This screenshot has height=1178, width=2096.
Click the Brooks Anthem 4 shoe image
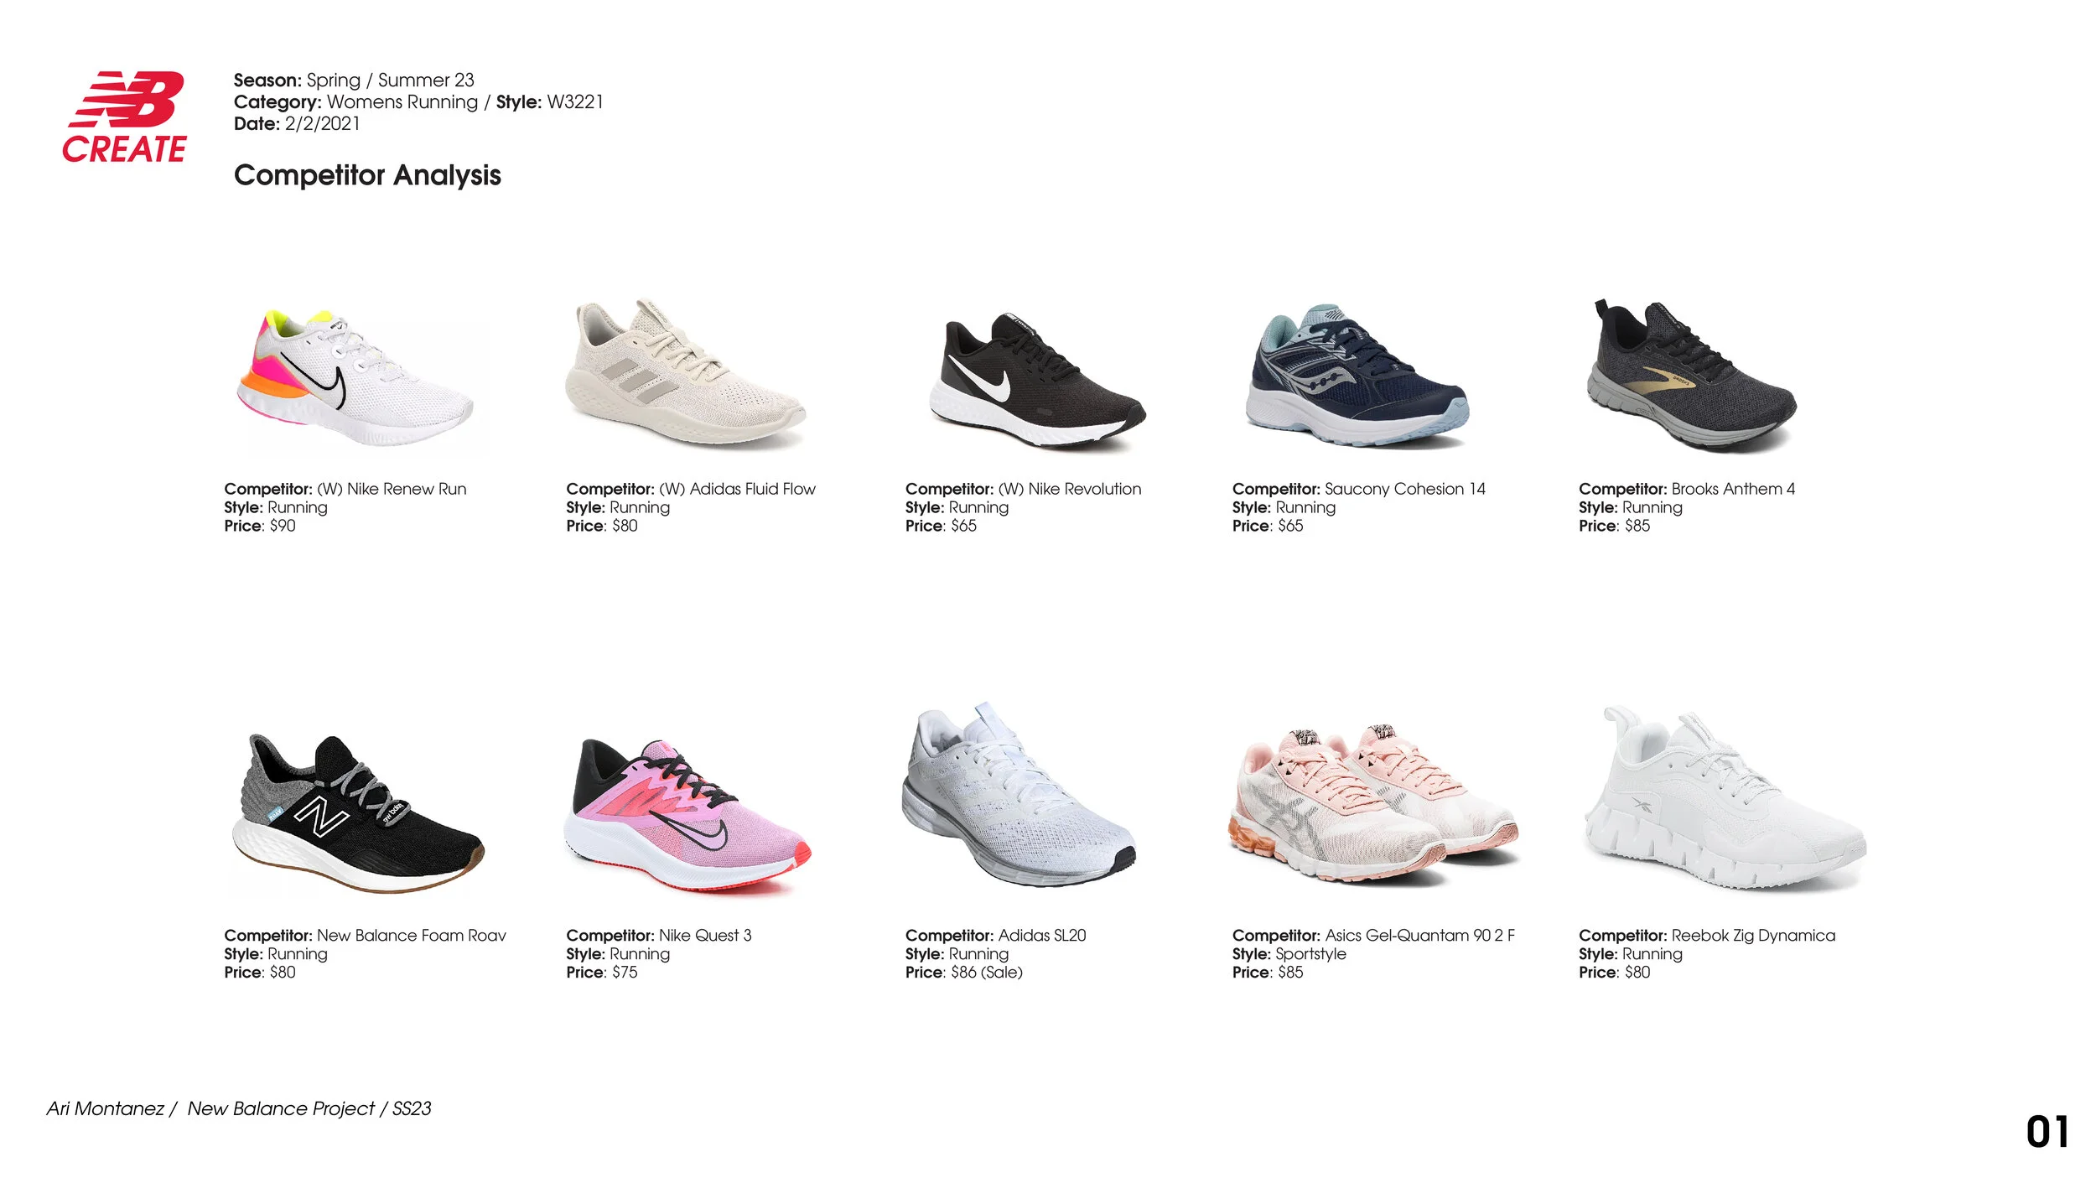(1691, 375)
